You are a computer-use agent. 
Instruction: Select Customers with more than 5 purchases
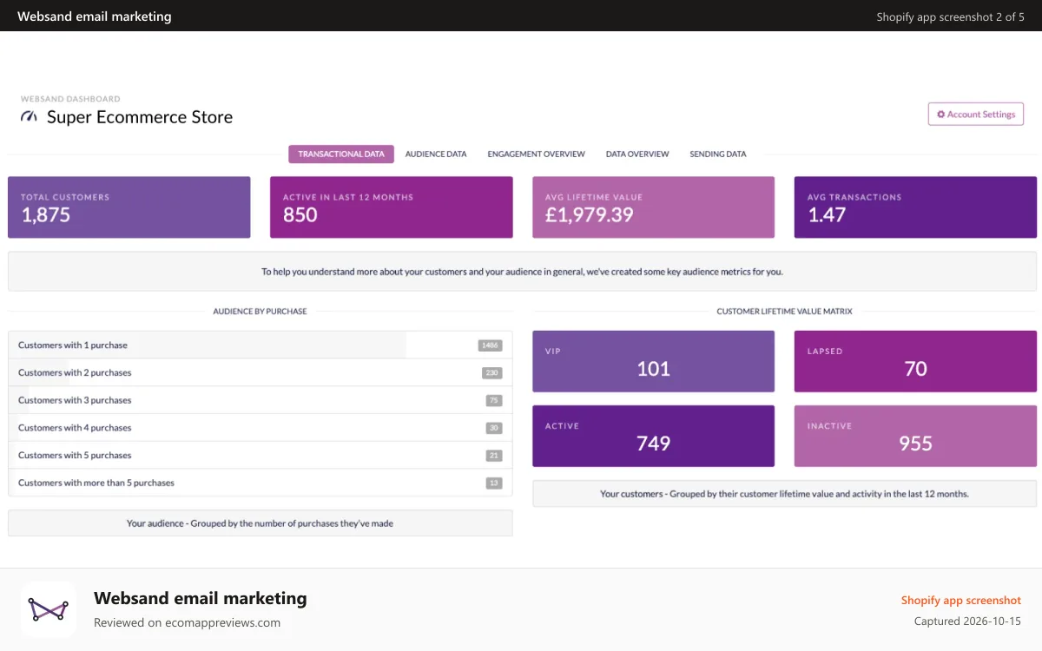pyautogui.click(x=260, y=483)
